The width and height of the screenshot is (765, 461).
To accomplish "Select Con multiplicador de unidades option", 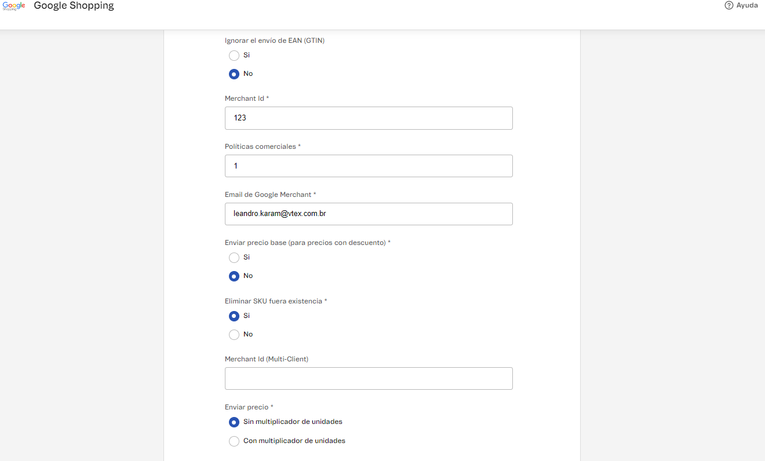I will (x=234, y=441).
